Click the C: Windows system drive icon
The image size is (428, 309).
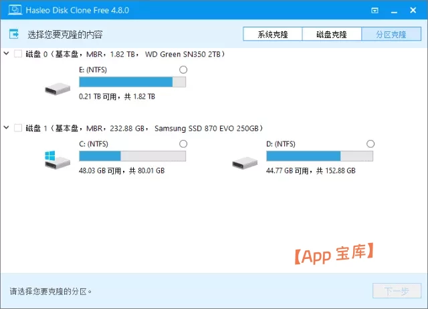pyautogui.click(x=56, y=161)
